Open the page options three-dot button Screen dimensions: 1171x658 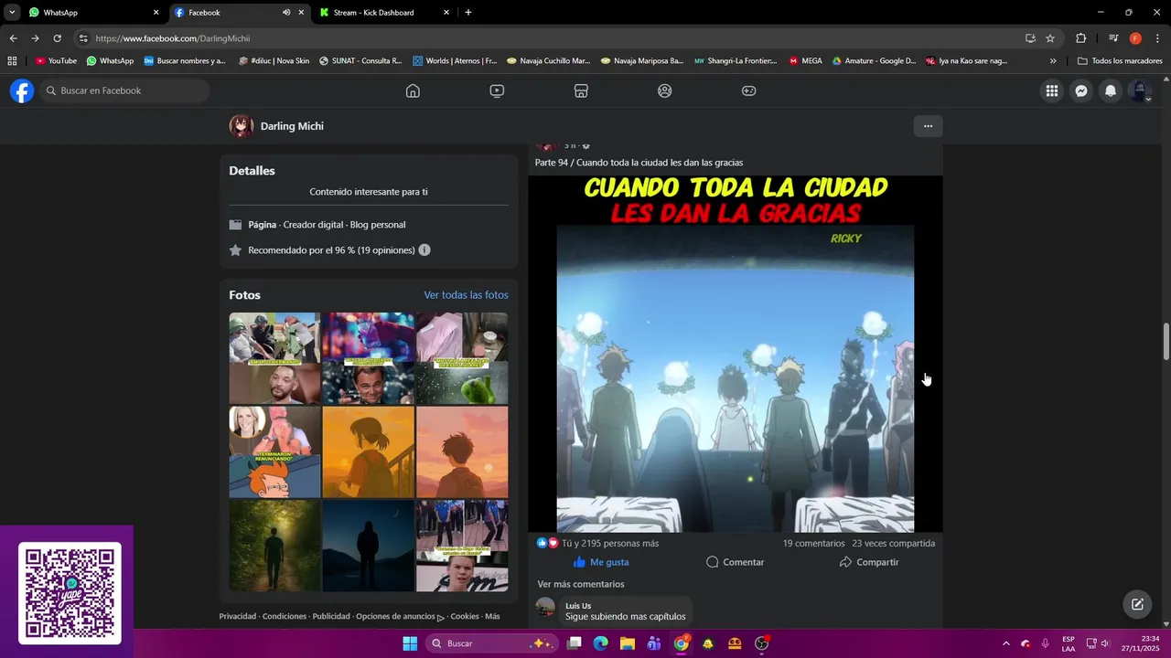(x=928, y=126)
